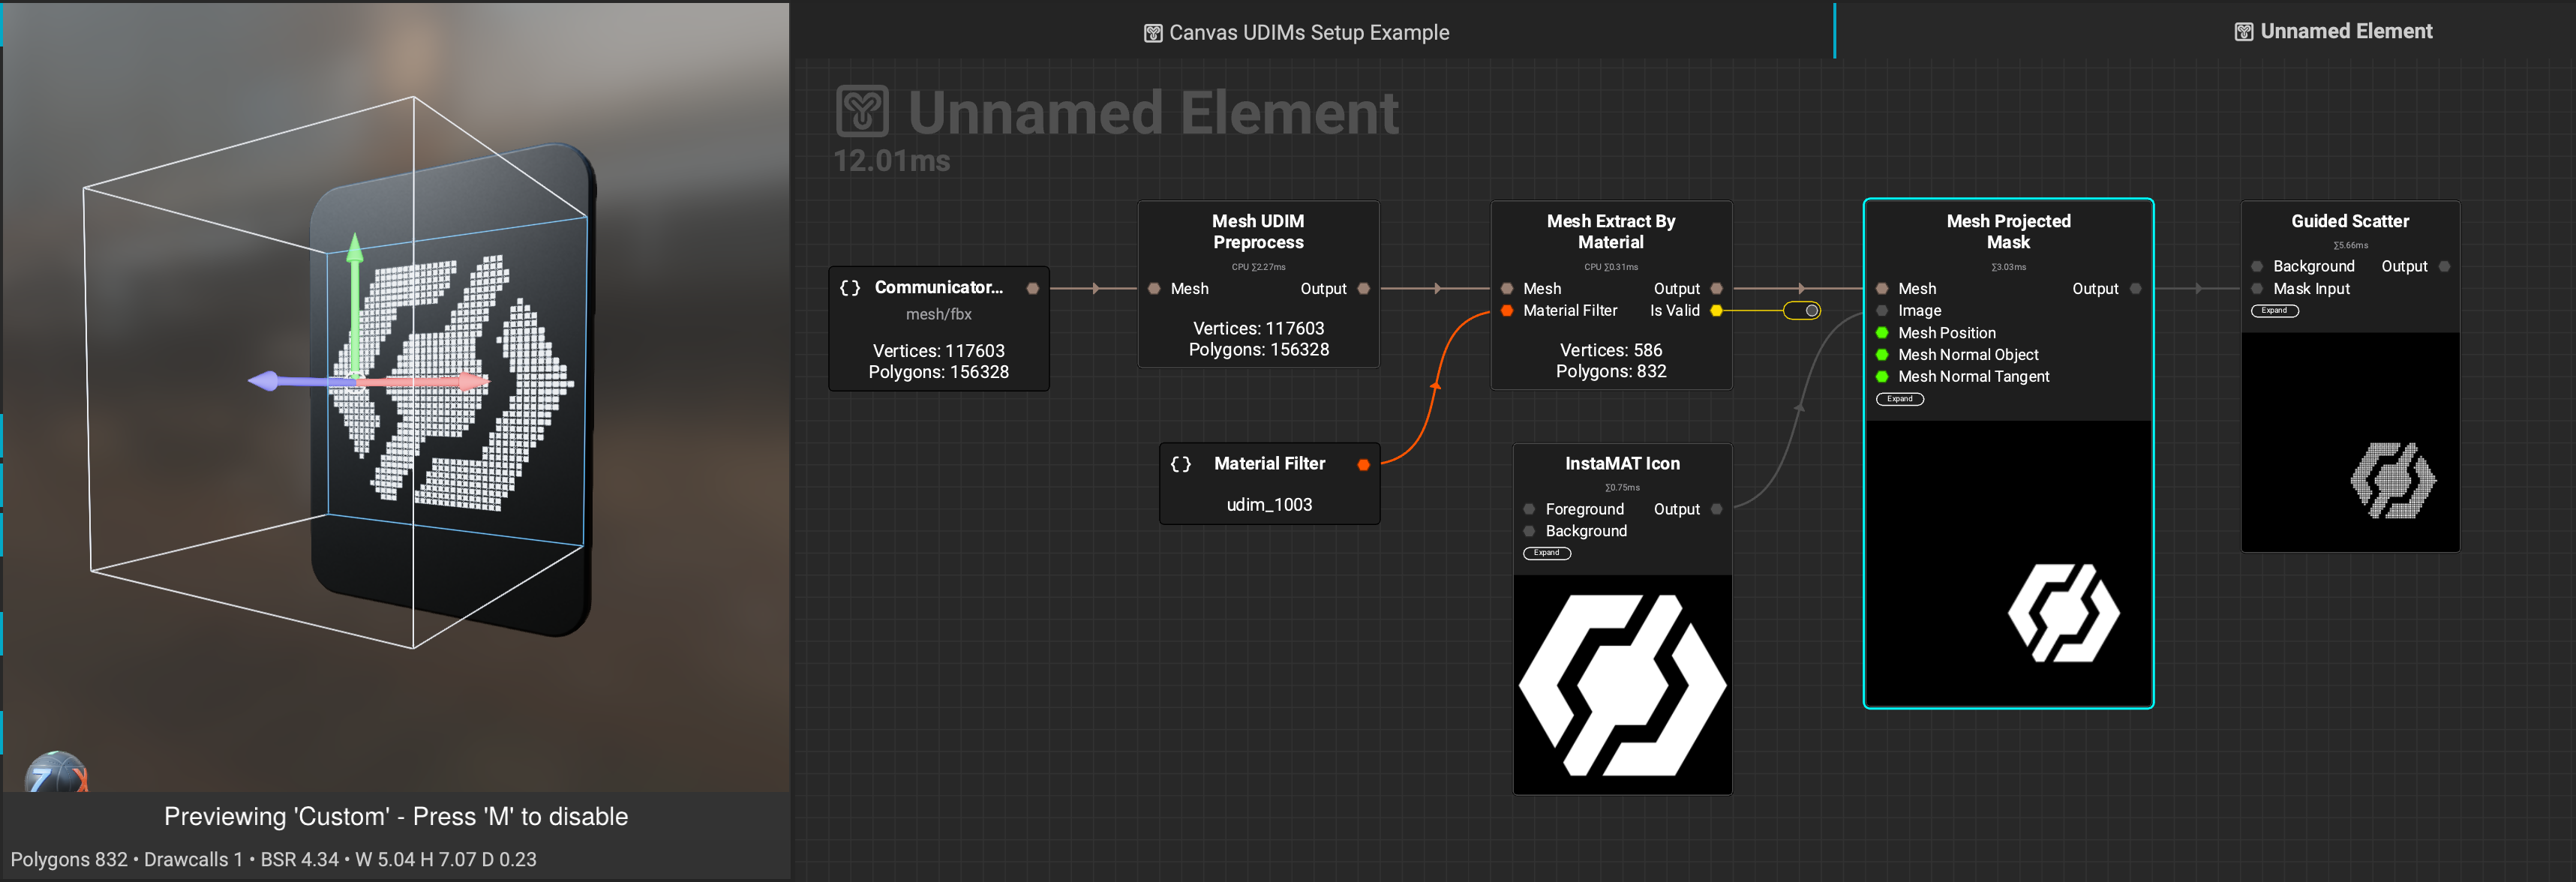Click the Image pin on Mesh Projected Mask

point(1882,311)
